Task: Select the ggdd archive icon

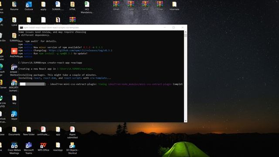Action: [x=131, y=6]
